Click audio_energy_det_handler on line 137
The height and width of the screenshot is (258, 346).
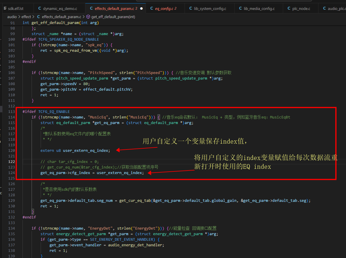point(135,245)
